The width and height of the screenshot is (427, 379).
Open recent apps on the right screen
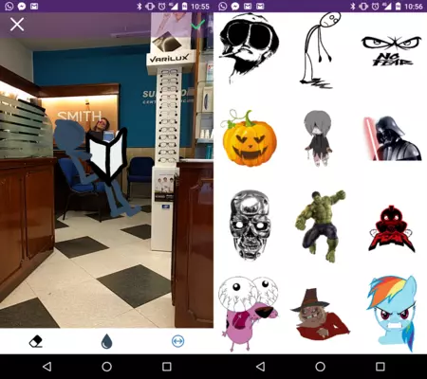point(380,367)
